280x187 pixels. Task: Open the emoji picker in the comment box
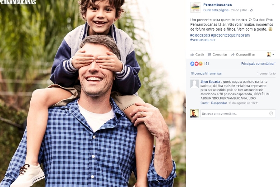271,113
